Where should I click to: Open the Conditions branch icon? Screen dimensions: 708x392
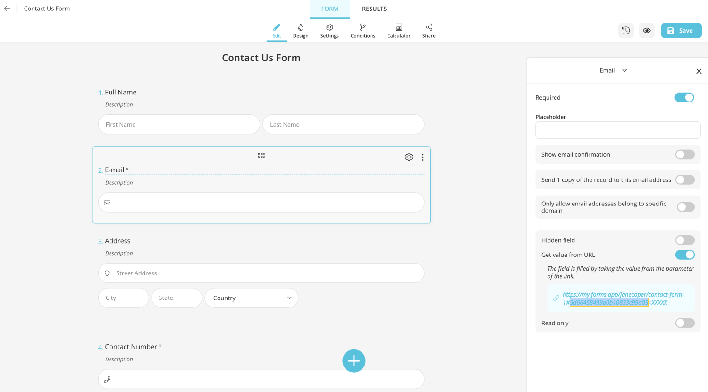point(362,27)
